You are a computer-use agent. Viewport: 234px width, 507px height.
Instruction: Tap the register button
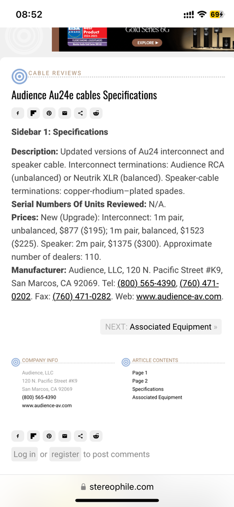tap(65, 454)
